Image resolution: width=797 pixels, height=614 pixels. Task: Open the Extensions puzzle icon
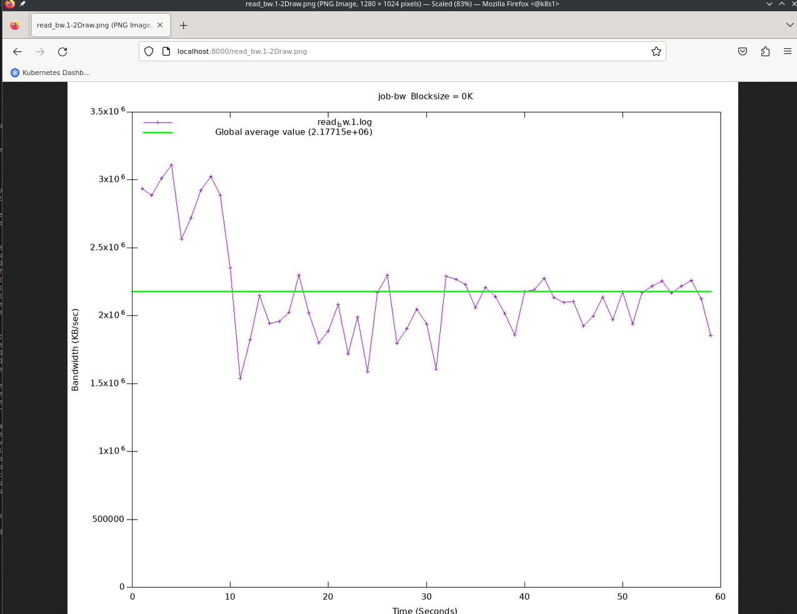tap(765, 51)
